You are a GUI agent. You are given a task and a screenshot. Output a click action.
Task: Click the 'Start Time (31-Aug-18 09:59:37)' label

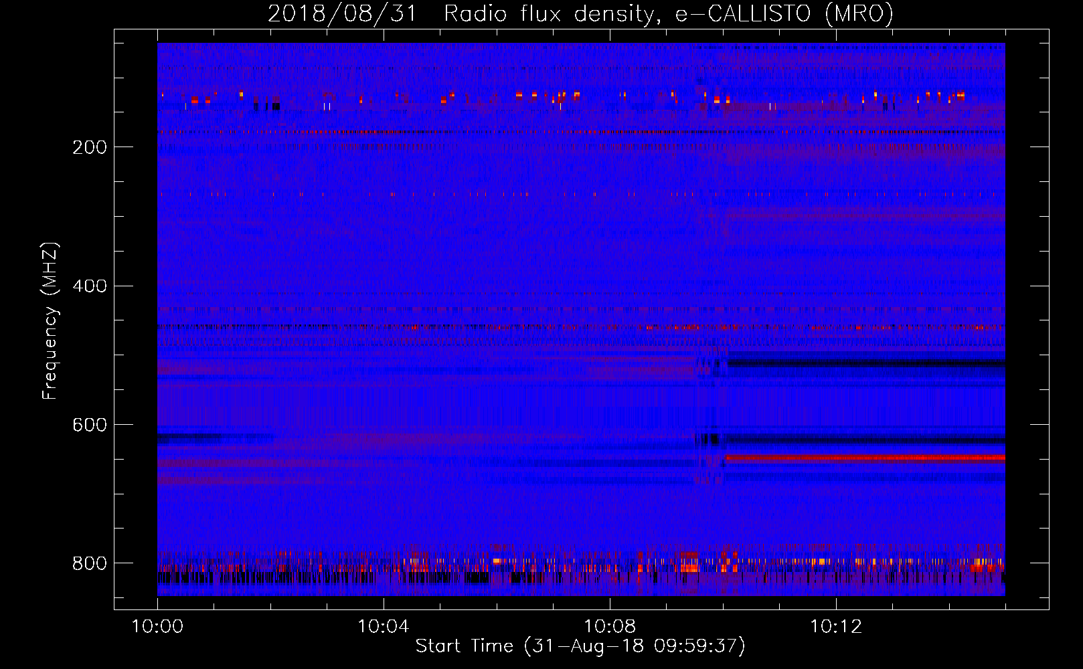pyautogui.click(x=580, y=646)
